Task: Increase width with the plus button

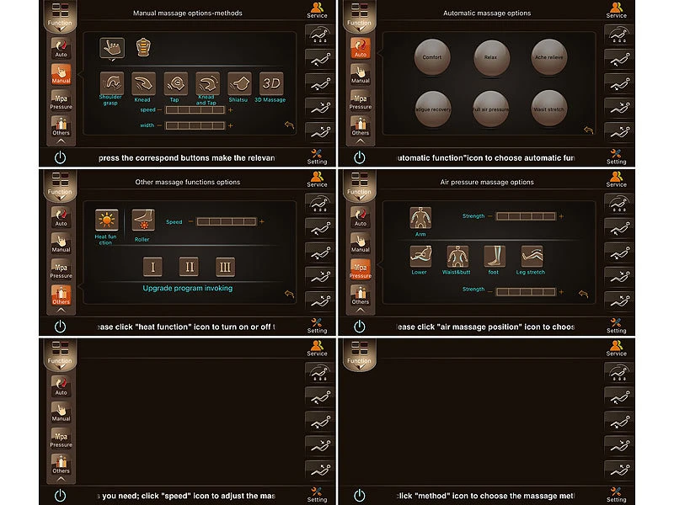Action: tap(231, 125)
